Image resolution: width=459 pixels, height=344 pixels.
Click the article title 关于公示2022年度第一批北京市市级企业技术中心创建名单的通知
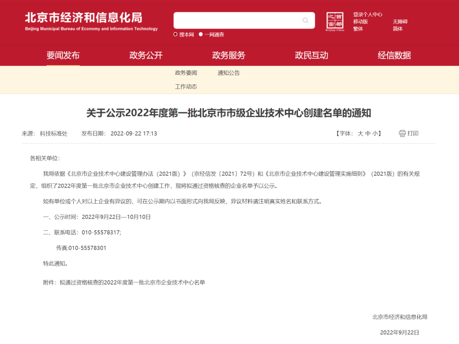229,113
